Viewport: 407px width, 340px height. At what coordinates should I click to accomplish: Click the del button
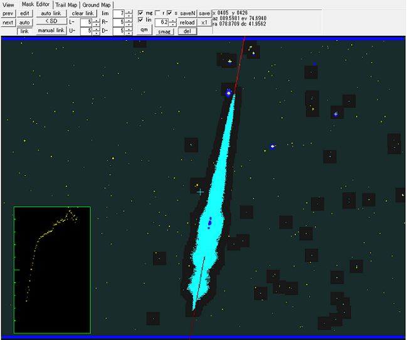tap(187, 31)
